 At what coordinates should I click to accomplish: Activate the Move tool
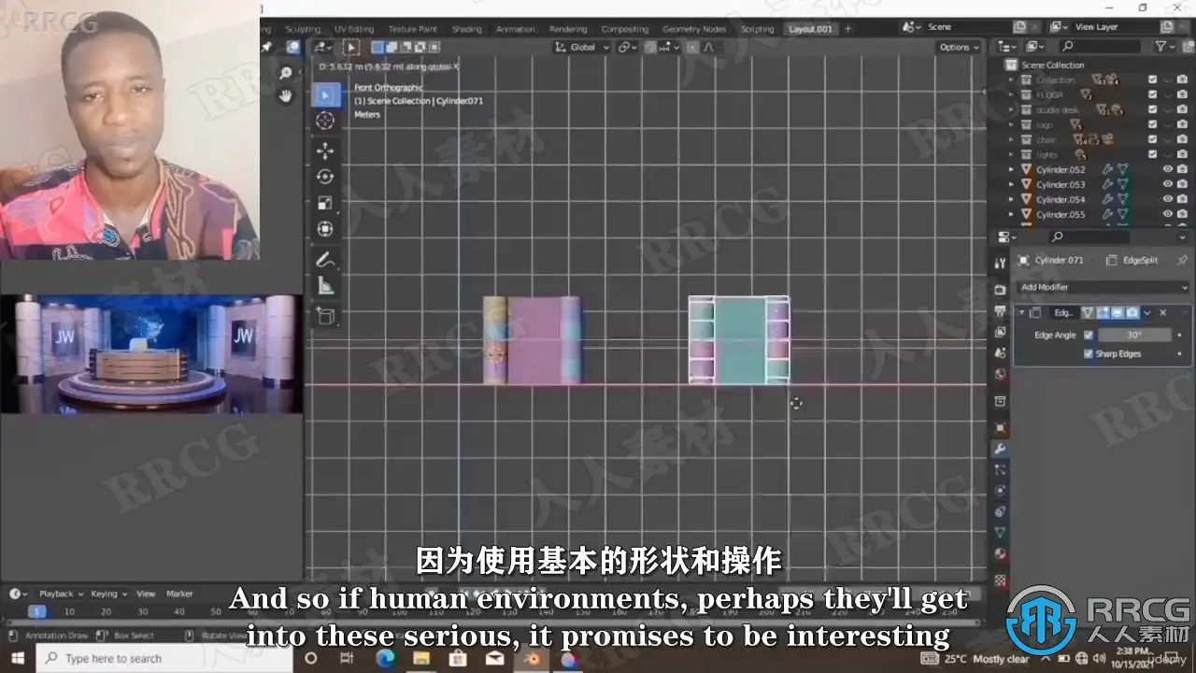pyautogui.click(x=325, y=150)
